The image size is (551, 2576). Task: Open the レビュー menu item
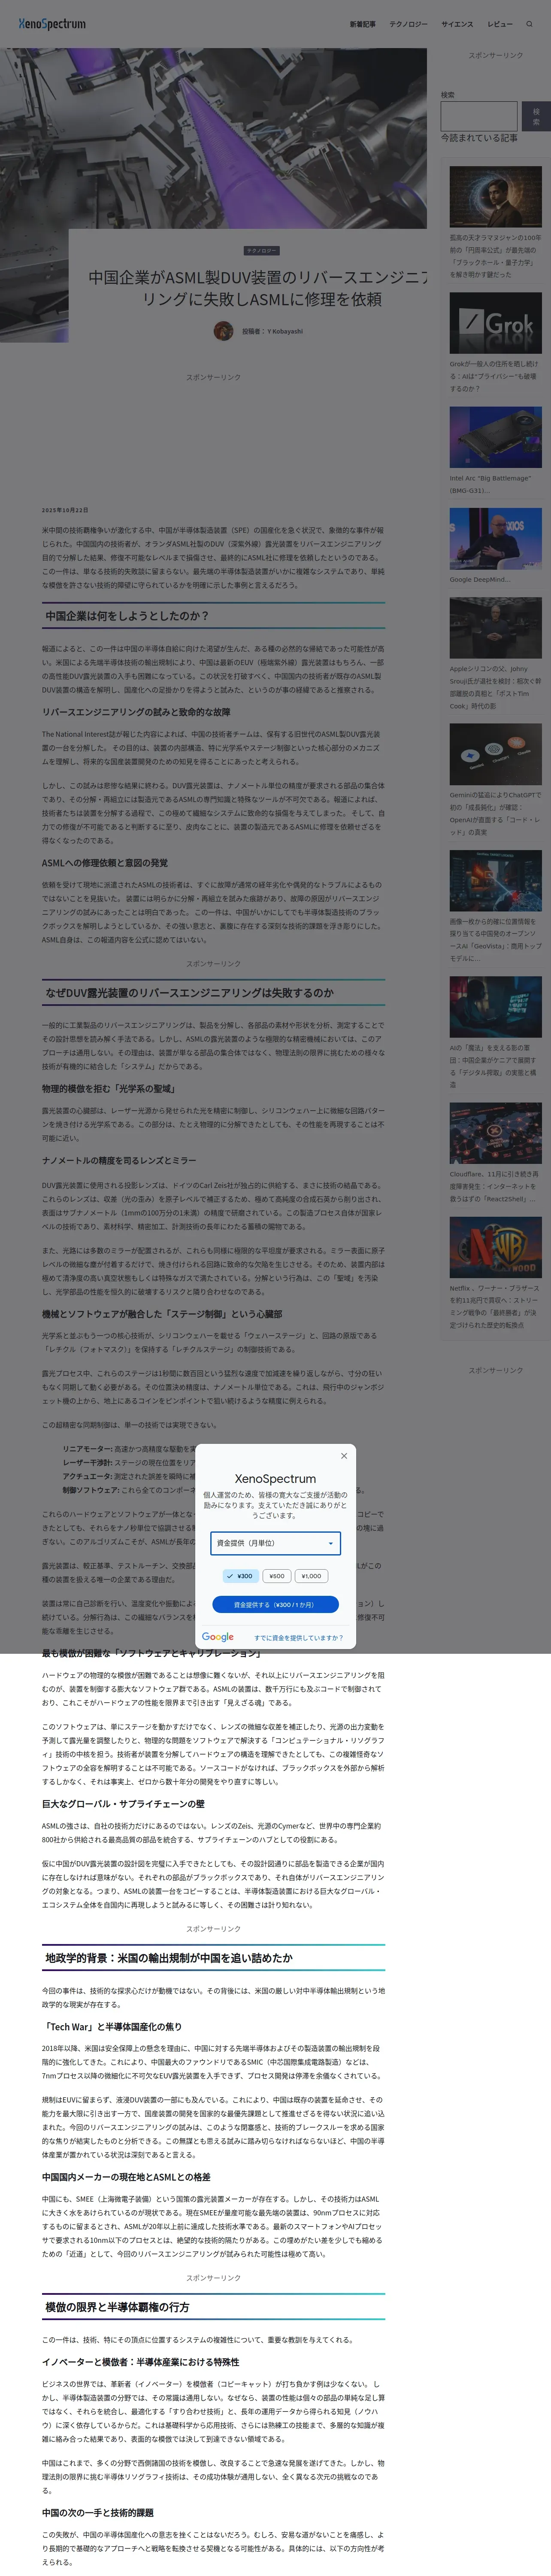point(500,24)
